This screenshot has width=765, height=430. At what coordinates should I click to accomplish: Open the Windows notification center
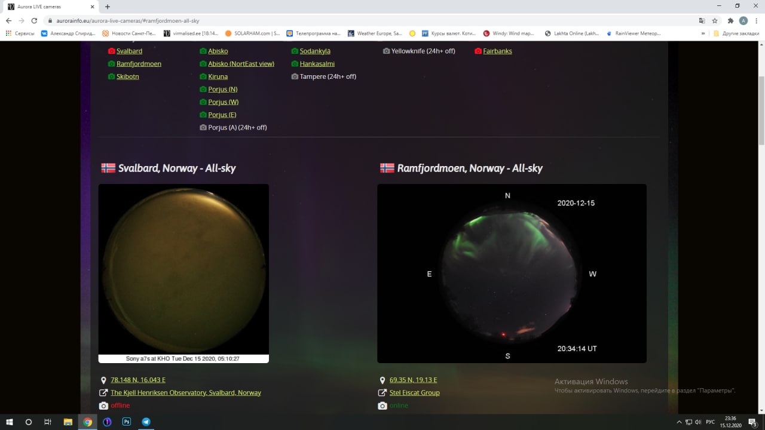point(753,422)
